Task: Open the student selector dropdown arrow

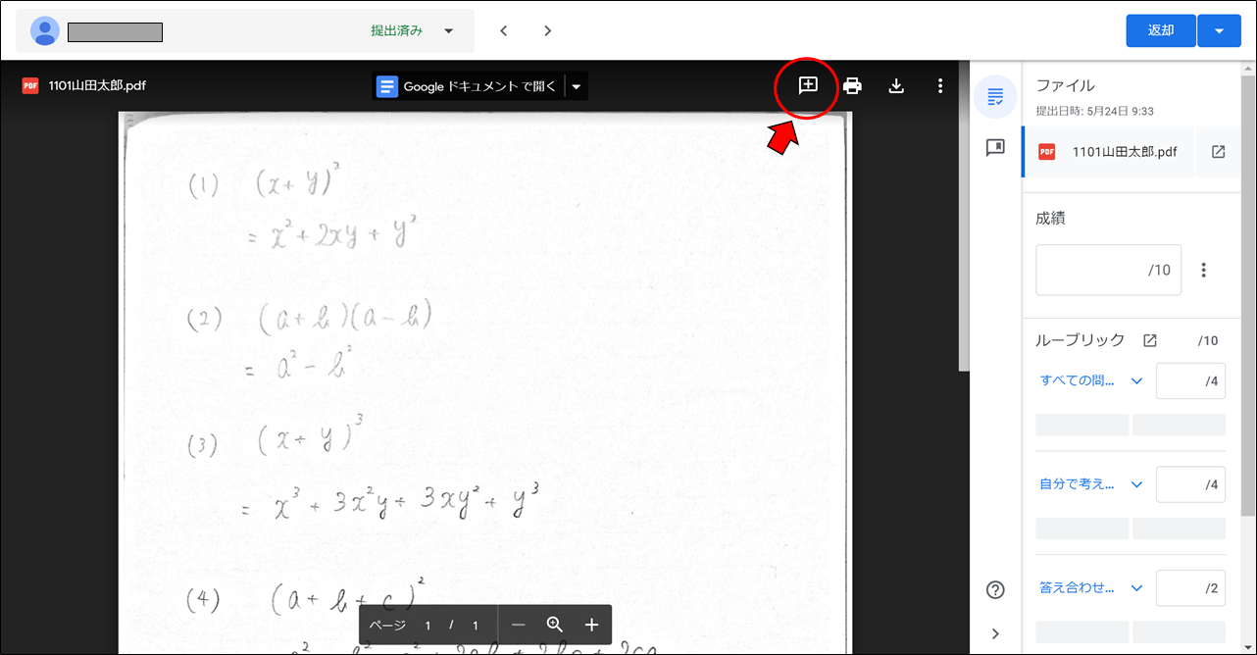Action: tap(448, 30)
